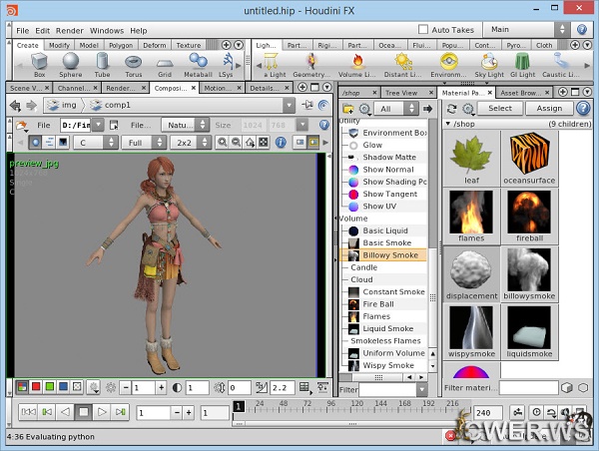The width and height of the screenshot is (599, 451).
Task: Toggle the red channel display button
Action: (36, 387)
